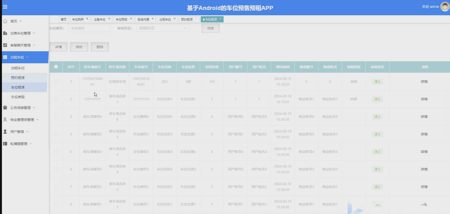Check the checkbox for row 4
450x214 pixels.
(56, 134)
